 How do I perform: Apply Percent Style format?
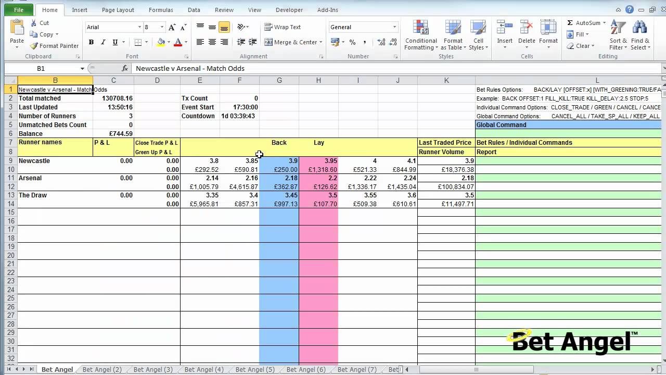click(352, 42)
